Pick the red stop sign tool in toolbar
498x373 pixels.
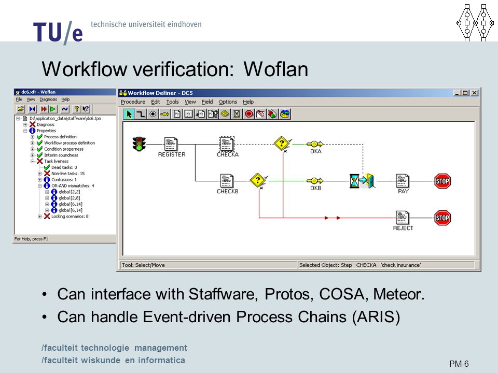249,114
